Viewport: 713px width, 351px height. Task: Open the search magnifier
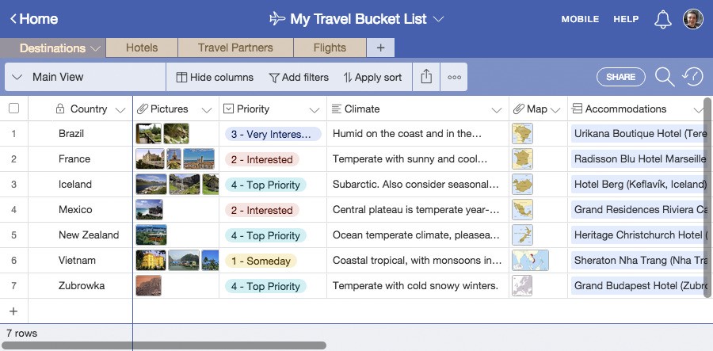pyautogui.click(x=664, y=77)
